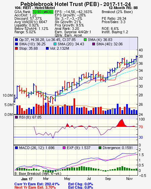This screenshot has width=151, height=189.
Task: Click the gray volume bar near September
Action: (x=112, y=111)
